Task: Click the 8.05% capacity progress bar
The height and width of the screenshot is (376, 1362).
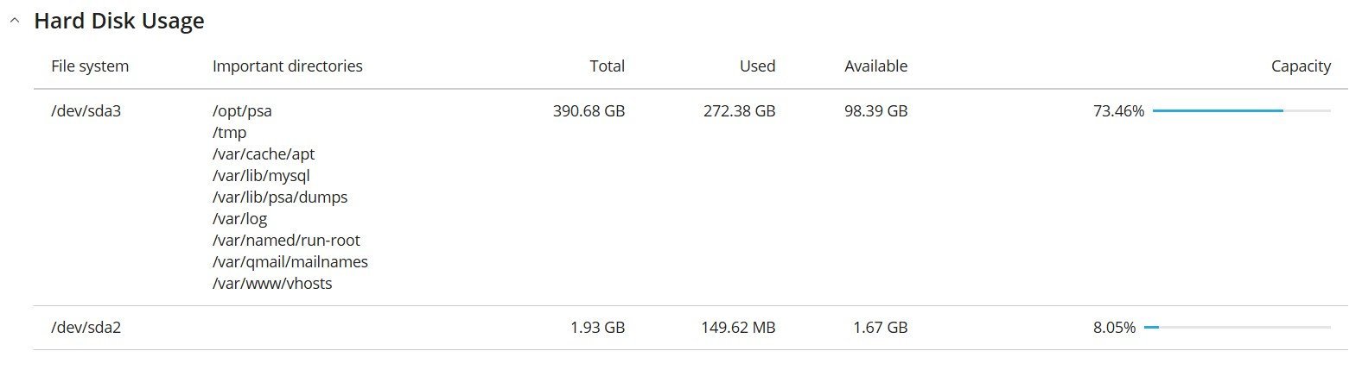Action: point(1238,328)
